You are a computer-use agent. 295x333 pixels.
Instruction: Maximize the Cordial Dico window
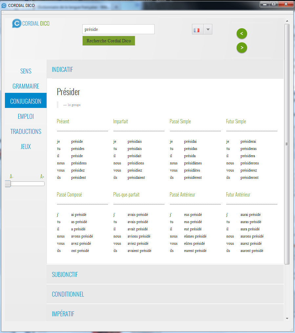coord(274,4)
